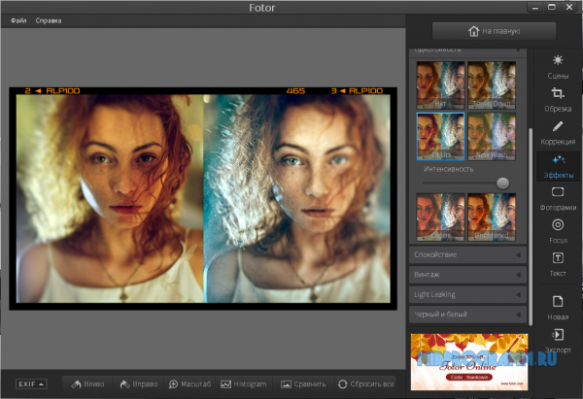Expand the Light Leaking category
The width and height of the screenshot is (583, 399).
[468, 294]
